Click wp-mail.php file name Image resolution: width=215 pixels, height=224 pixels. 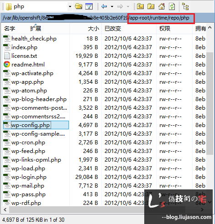coord(28,186)
